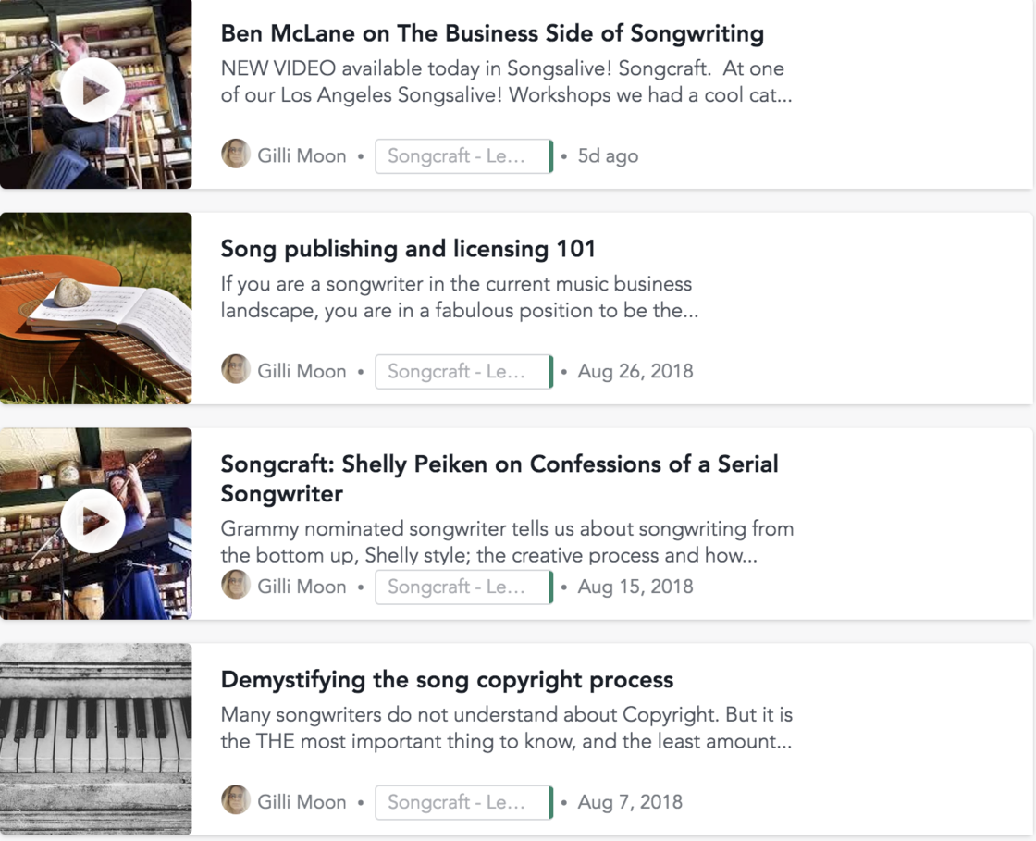The width and height of the screenshot is (1036, 841).
Task: Select the Songcraft tag on the Ben McLane post
Action: point(462,156)
